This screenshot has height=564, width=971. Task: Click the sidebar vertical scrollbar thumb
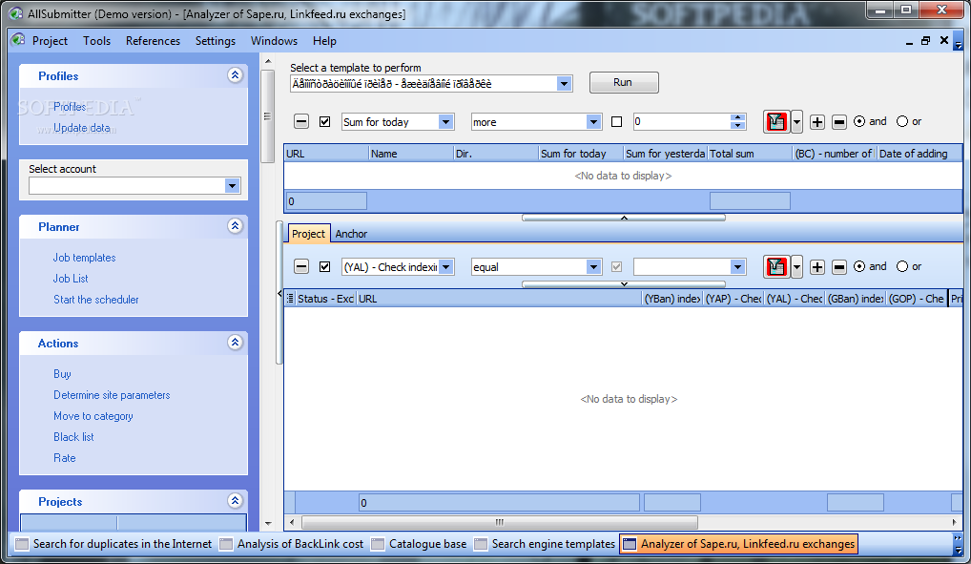coord(267,116)
